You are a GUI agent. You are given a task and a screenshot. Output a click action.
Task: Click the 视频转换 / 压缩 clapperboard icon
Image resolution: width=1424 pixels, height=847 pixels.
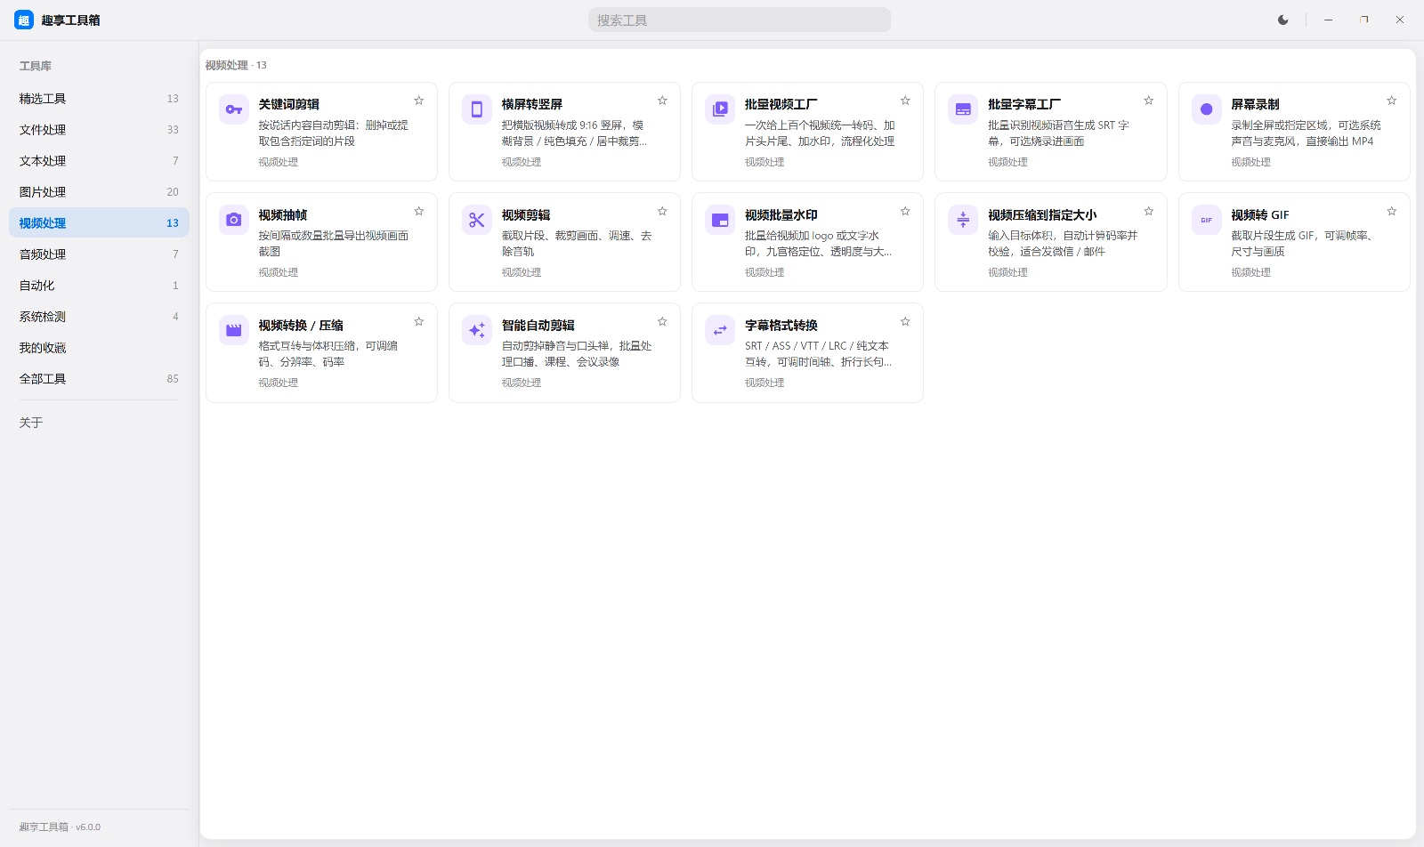[x=234, y=330]
